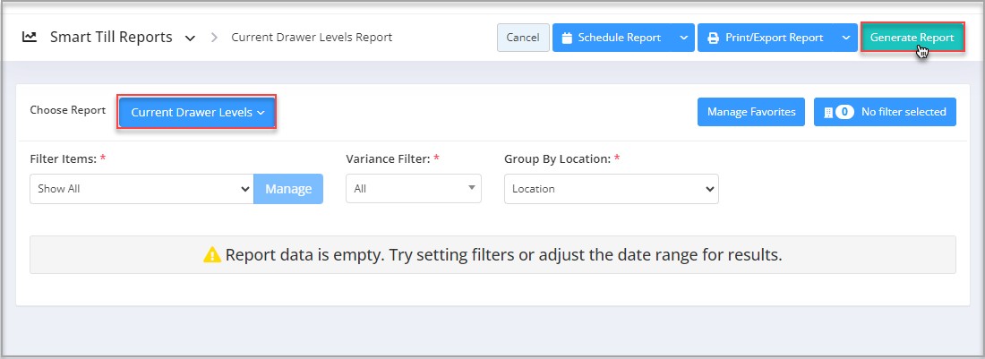Click the Smart Till Reports chart icon
985x359 pixels.
click(x=29, y=37)
